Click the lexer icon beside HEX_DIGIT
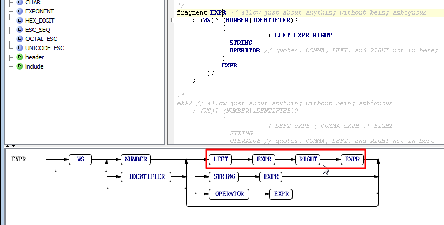This screenshot has width=444, height=225. click(19, 21)
